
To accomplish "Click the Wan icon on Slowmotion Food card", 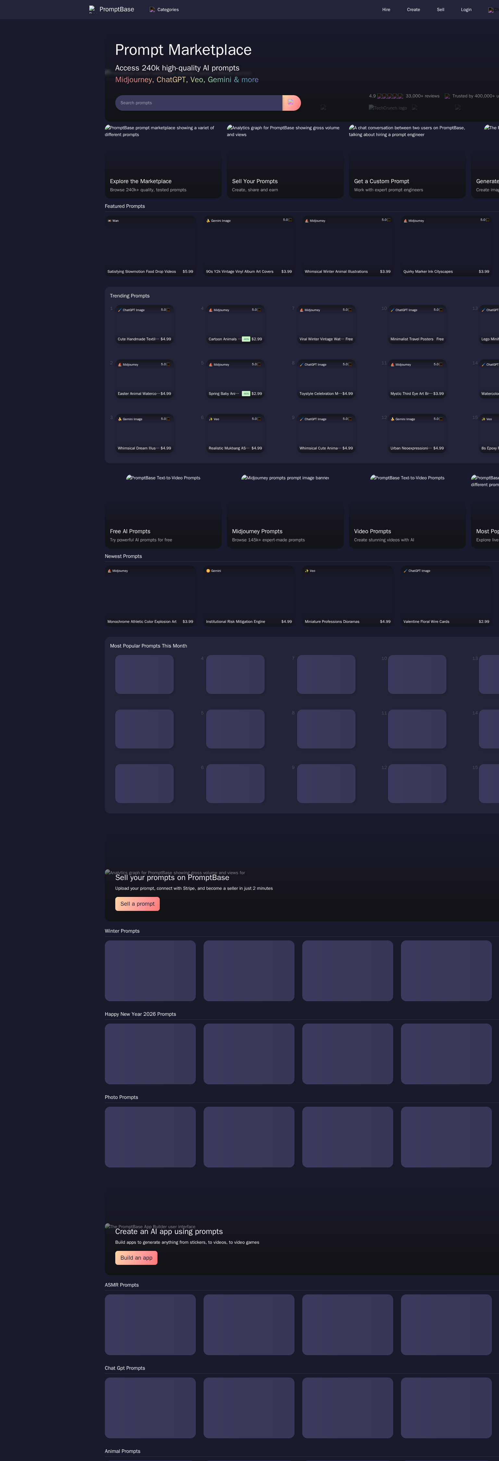I will point(109,220).
